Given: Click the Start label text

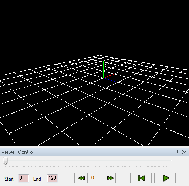Looking at the screenshot, I should coord(9,179).
